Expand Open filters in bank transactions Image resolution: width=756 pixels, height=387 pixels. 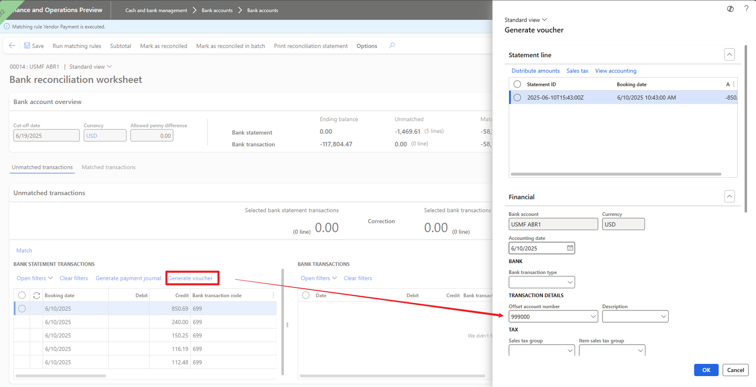(x=318, y=278)
